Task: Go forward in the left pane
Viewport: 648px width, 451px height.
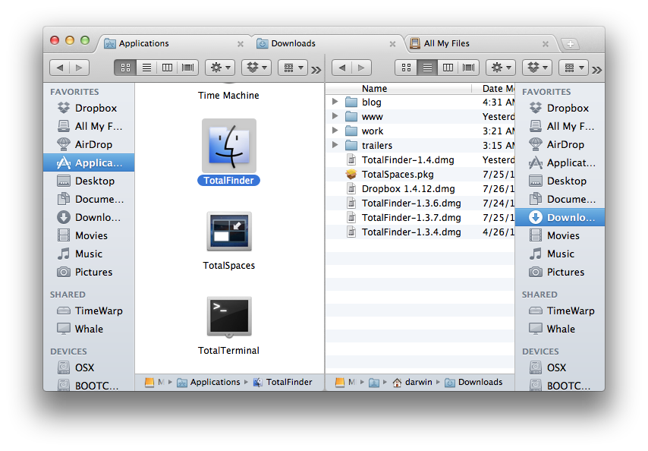Action: point(80,68)
